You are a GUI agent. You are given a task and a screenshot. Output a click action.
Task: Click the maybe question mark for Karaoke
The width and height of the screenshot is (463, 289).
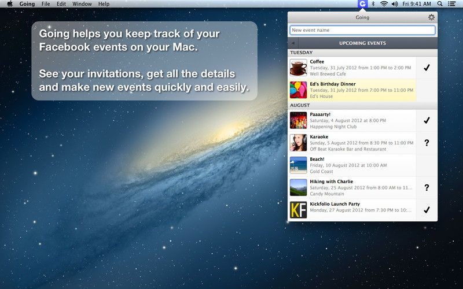[427, 143]
